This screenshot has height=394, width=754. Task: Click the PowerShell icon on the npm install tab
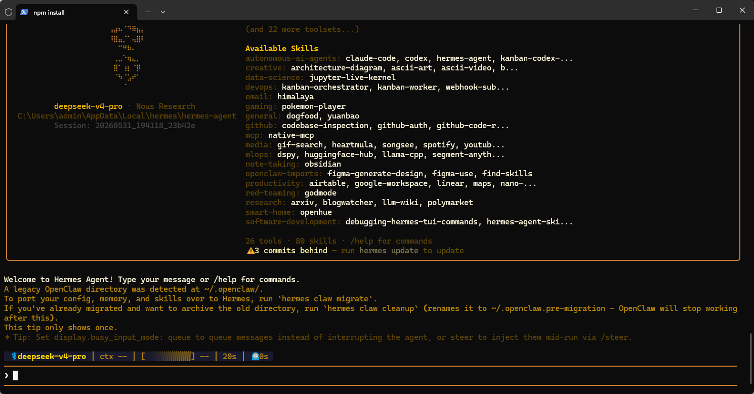tap(24, 12)
